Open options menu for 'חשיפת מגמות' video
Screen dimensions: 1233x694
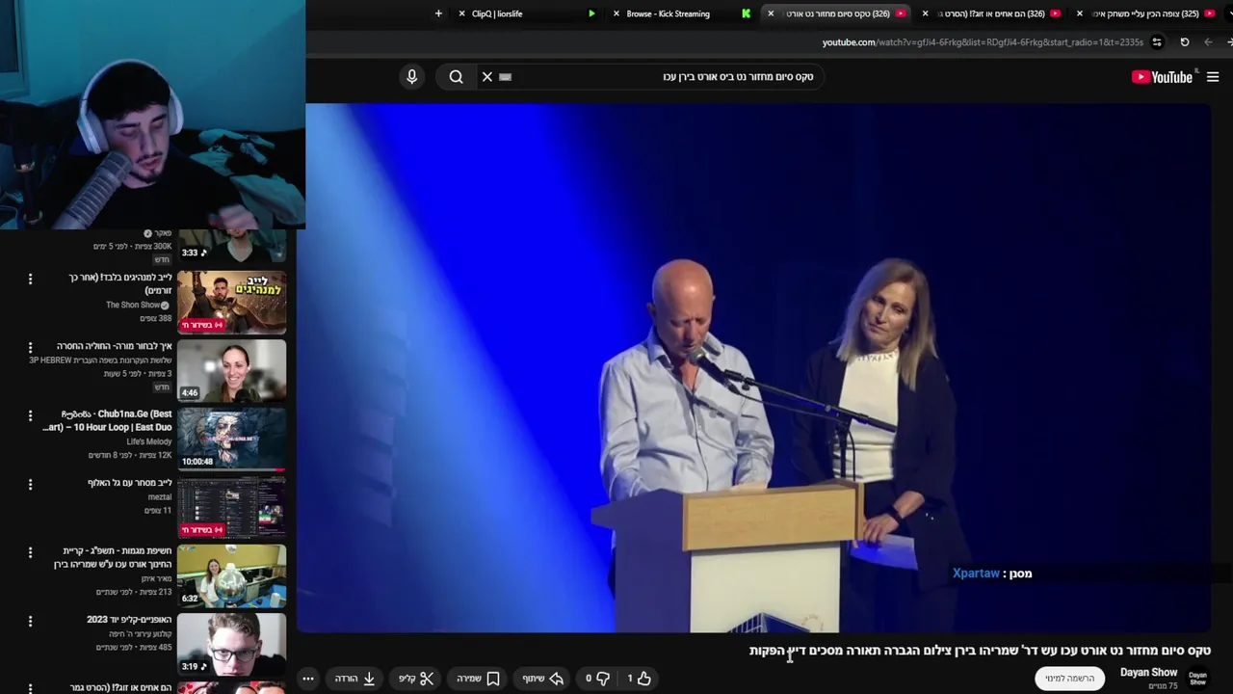pyautogui.click(x=30, y=552)
